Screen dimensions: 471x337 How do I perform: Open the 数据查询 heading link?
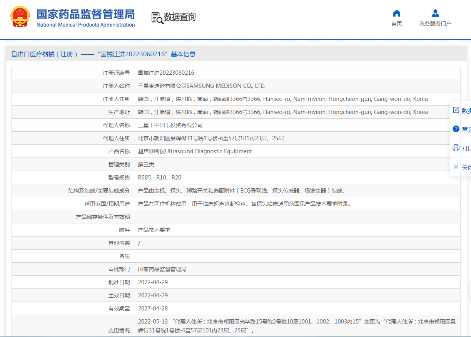tap(180, 17)
